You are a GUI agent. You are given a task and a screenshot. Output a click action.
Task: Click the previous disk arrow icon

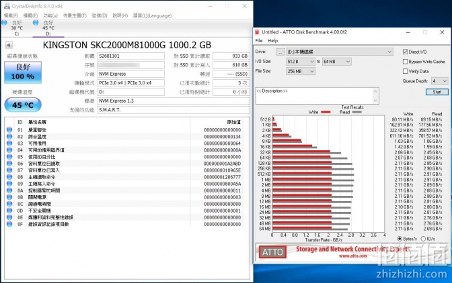click(x=9, y=45)
